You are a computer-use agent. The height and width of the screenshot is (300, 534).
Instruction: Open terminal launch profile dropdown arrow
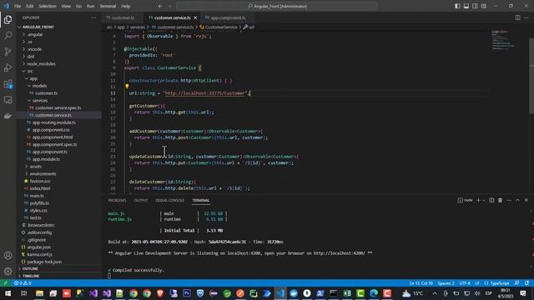(x=484, y=200)
